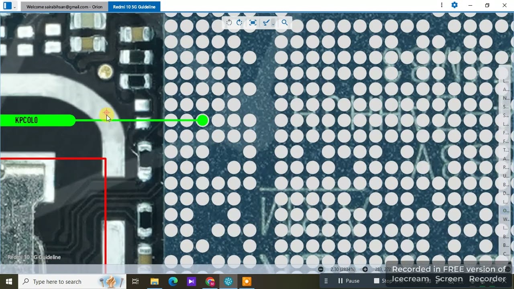Click the KPCOL0 signal label

point(27,120)
